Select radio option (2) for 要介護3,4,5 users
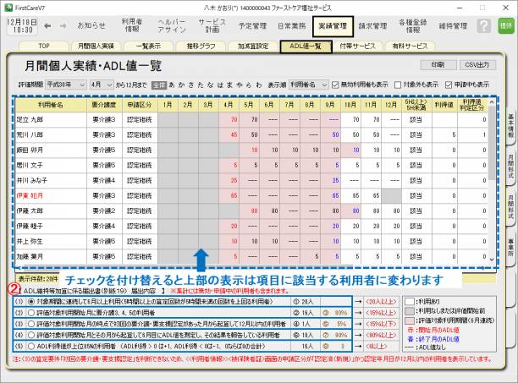518x383 pixels. click(30, 311)
